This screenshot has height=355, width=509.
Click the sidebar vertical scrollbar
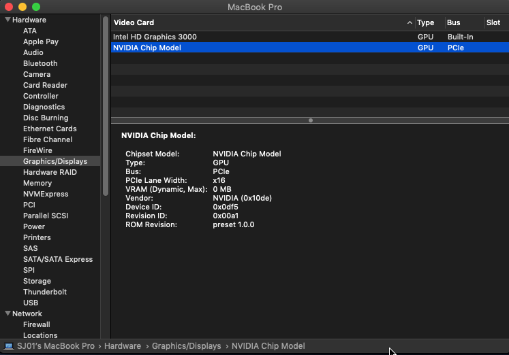tap(106, 106)
